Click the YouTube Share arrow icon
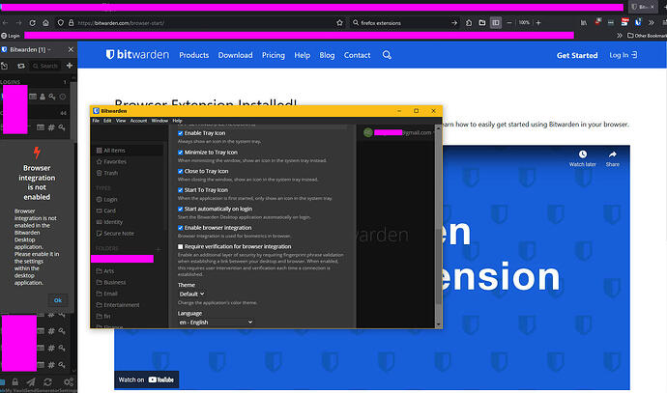This screenshot has height=393, width=667. tap(613, 154)
